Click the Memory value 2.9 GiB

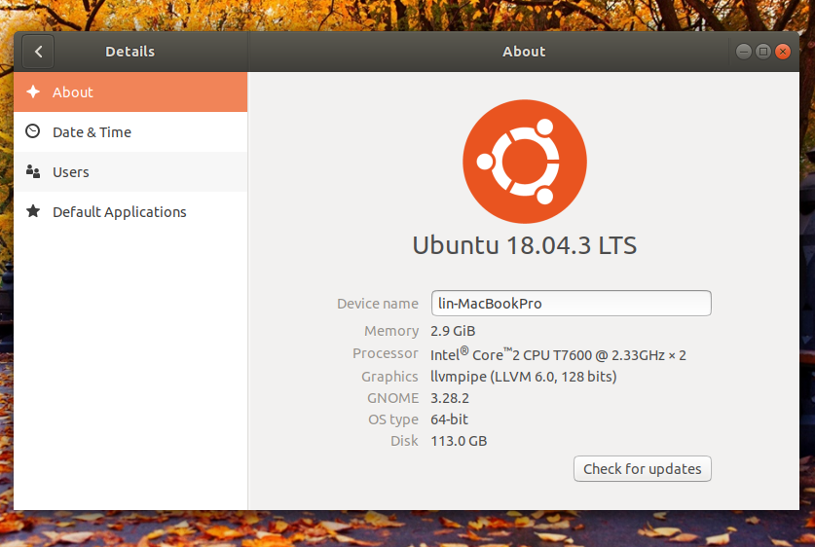click(453, 331)
